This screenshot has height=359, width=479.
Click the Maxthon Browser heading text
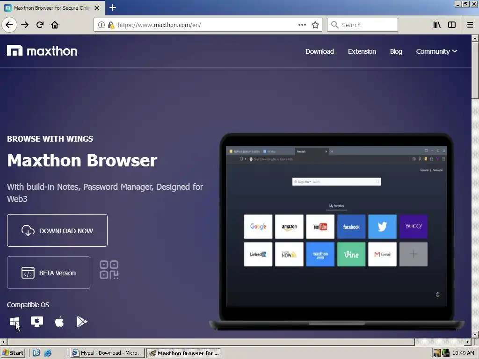click(x=82, y=160)
